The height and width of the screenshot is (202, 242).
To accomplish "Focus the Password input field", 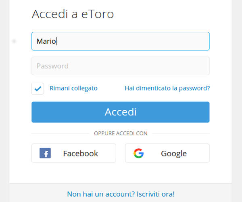I will (120, 66).
